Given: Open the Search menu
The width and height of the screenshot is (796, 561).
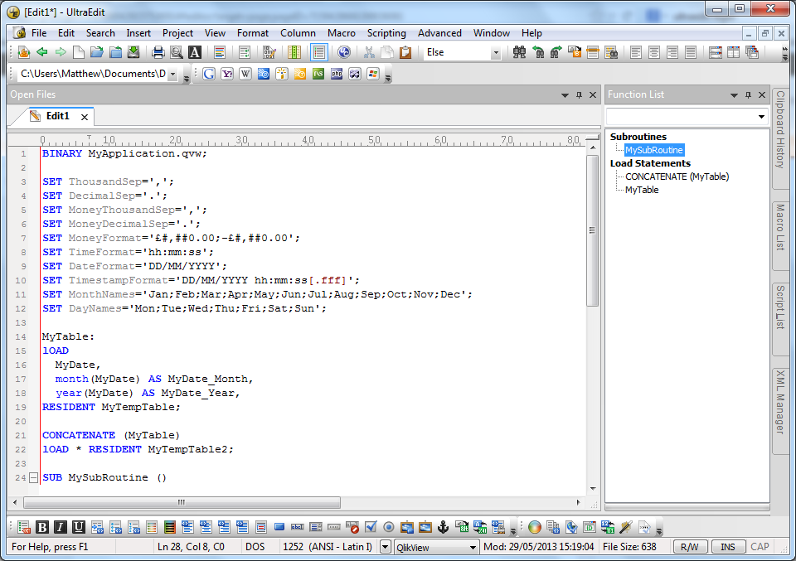Looking at the screenshot, I should click(x=100, y=33).
